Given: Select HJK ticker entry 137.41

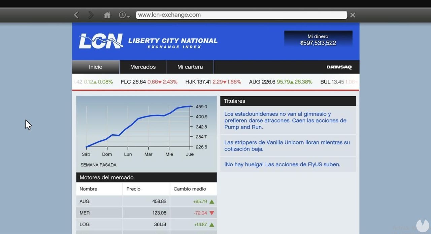Looking at the screenshot, I should tap(213, 82).
